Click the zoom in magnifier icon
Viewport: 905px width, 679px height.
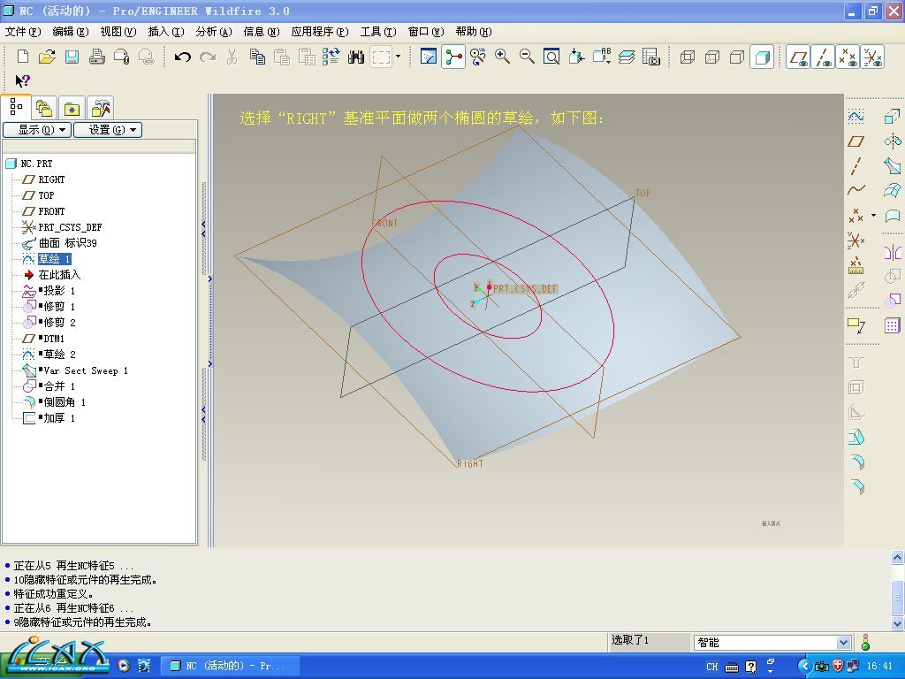502,57
